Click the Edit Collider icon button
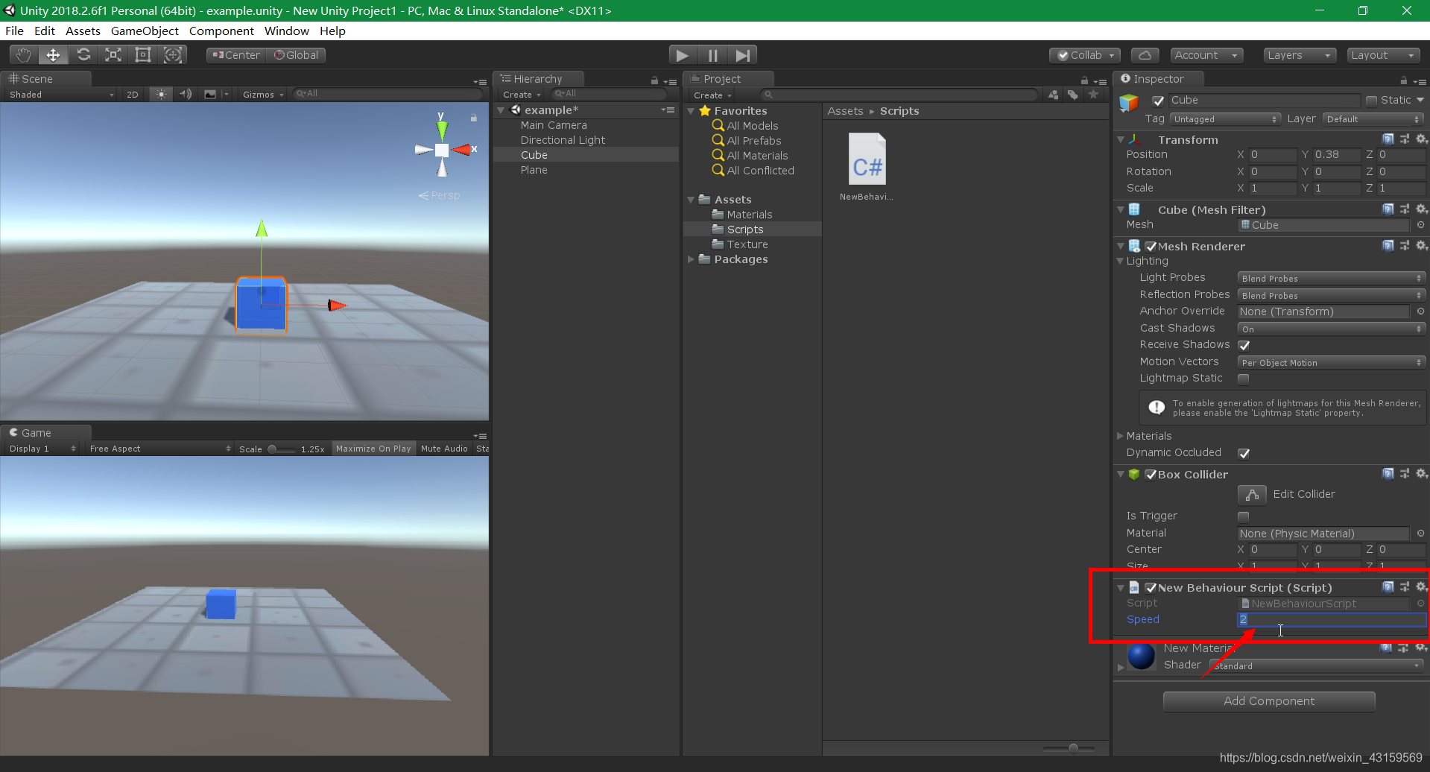The width and height of the screenshot is (1430, 772). [1252, 494]
